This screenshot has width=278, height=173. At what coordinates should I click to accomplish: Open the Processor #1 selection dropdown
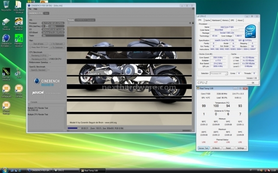pyautogui.click(x=219, y=73)
